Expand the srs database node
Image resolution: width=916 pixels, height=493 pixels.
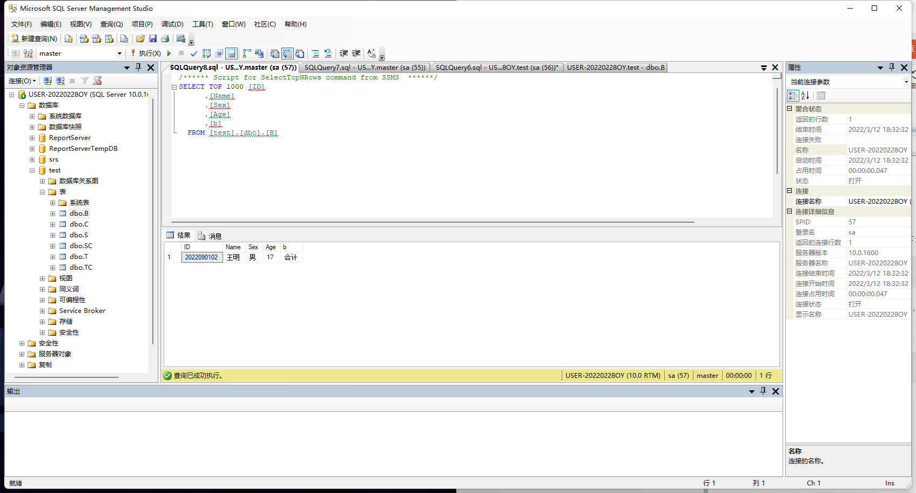[x=32, y=159]
